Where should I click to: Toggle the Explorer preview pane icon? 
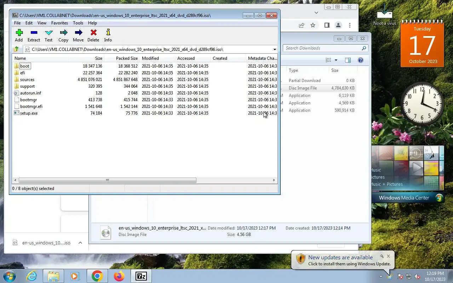point(348,60)
